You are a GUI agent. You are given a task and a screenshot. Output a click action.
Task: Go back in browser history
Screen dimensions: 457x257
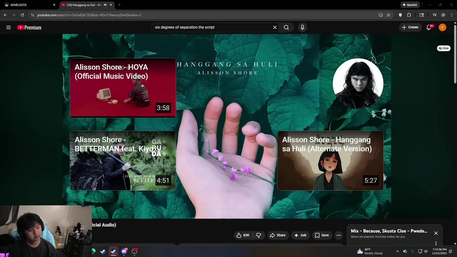click(5, 15)
